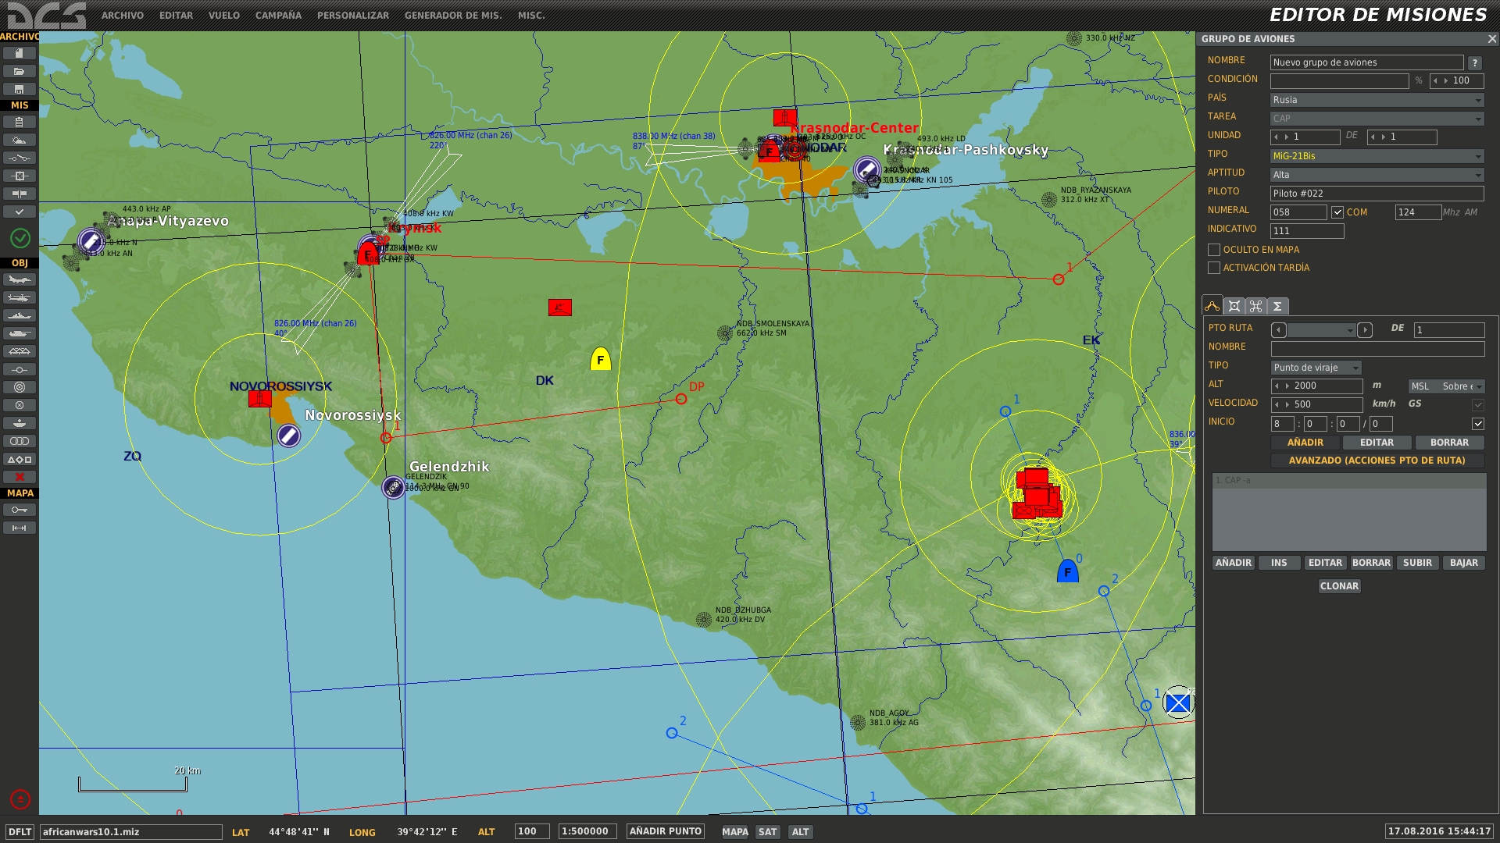Select the helicopter group placement tool

pyautogui.click(x=20, y=297)
